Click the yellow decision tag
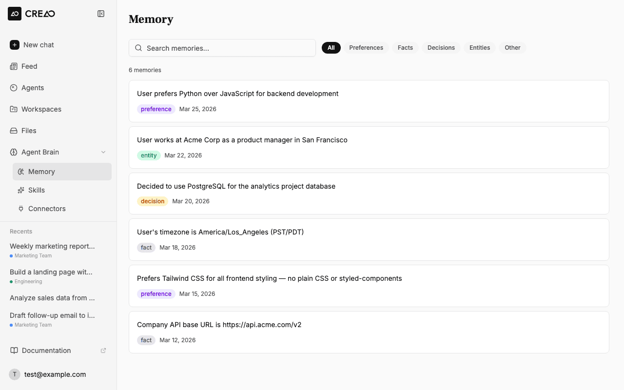The image size is (624, 390). pos(153,201)
